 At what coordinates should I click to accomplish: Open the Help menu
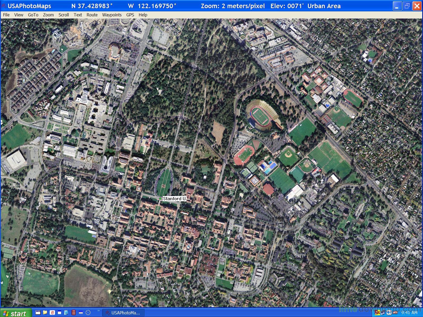143,15
